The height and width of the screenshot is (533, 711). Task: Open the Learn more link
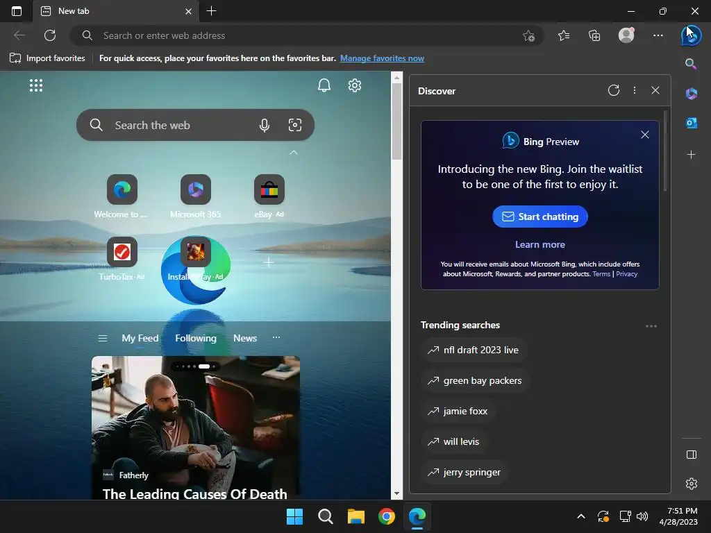tap(540, 244)
